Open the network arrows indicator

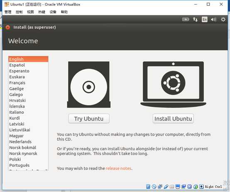coord(195,19)
